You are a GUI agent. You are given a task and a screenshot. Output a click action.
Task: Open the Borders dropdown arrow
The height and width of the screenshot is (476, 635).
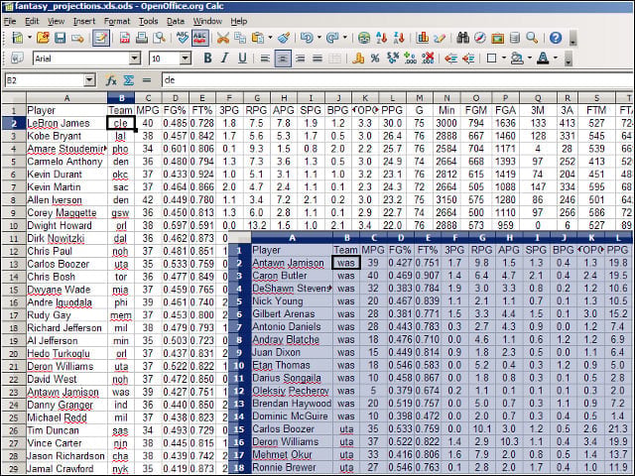point(504,59)
